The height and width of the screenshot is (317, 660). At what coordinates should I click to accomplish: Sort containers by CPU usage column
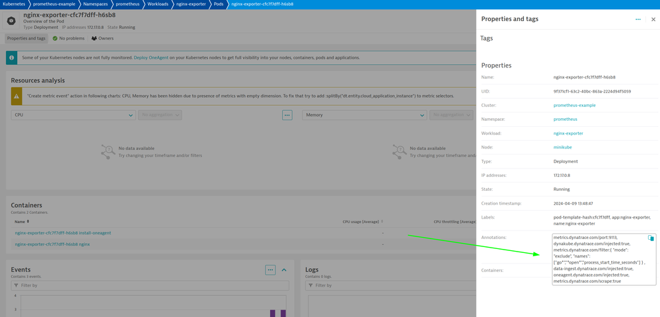tap(363, 221)
